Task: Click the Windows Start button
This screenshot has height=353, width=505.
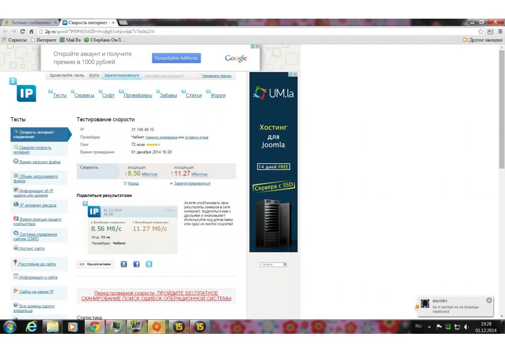Action: point(10,327)
